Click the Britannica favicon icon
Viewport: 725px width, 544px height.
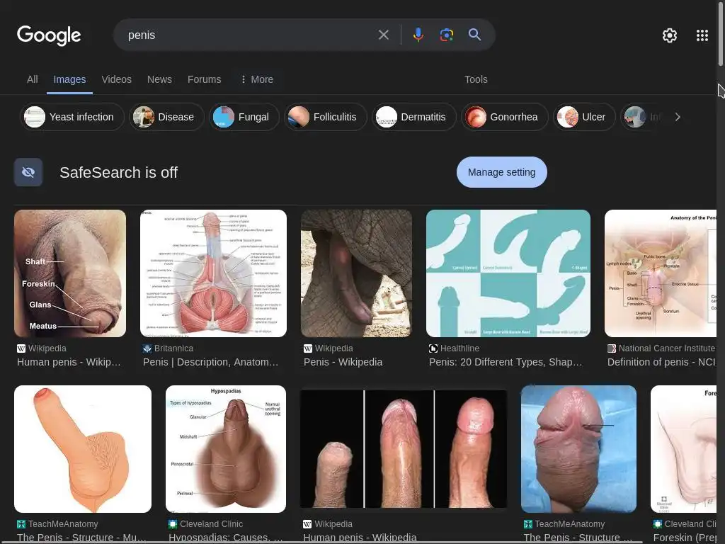tap(147, 348)
